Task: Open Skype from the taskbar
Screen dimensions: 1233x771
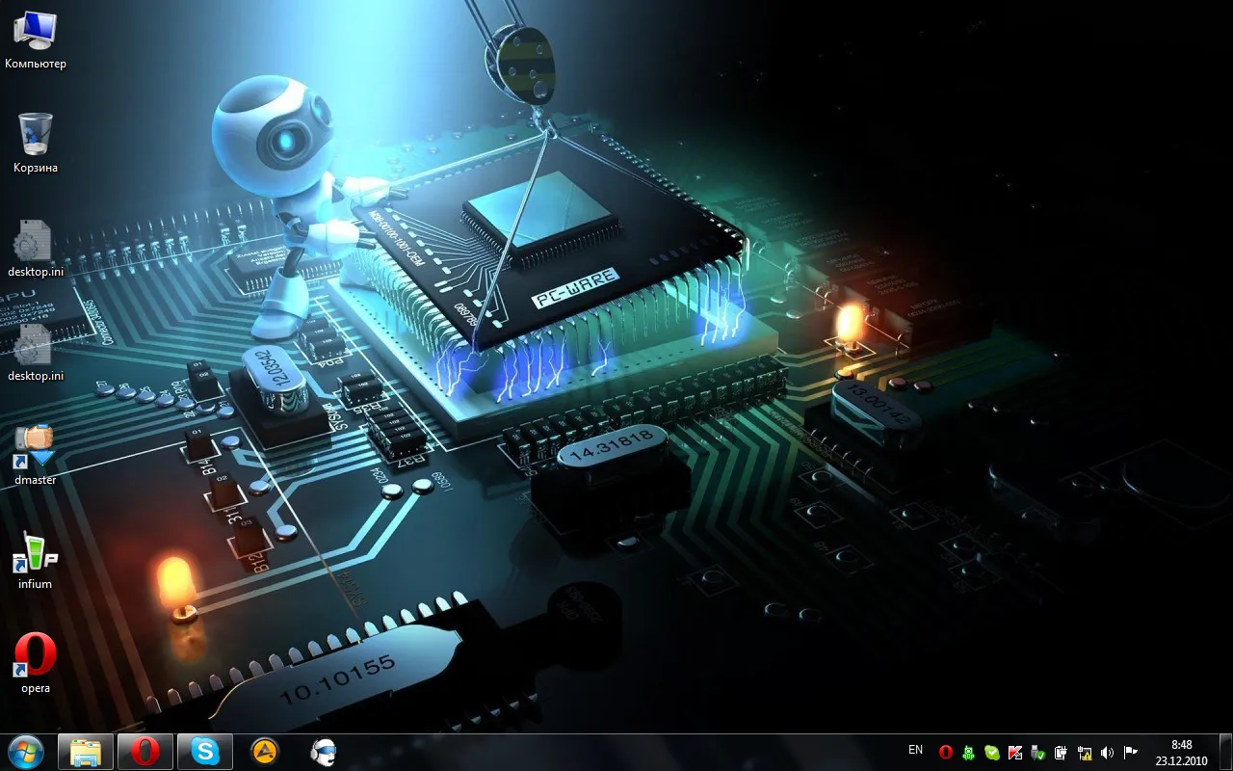Action: (205, 752)
